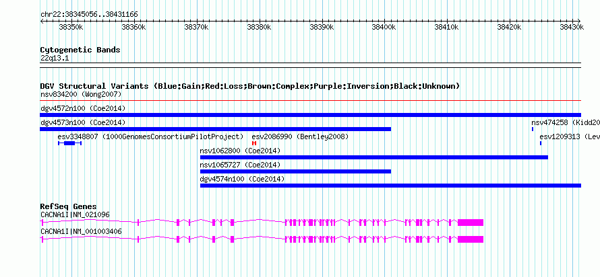The width and height of the screenshot is (600, 277).
Task: Click the red loss glyph of esv2086990
Action: pos(254,143)
